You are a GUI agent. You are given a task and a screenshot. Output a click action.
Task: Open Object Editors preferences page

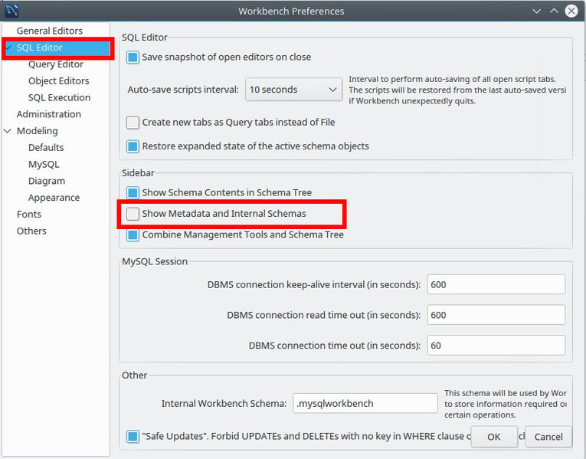coord(59,80)
